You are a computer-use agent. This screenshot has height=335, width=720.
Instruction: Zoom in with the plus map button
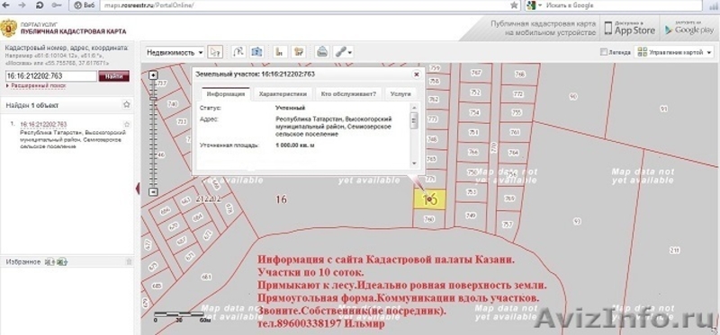click(x=154, y=75)
